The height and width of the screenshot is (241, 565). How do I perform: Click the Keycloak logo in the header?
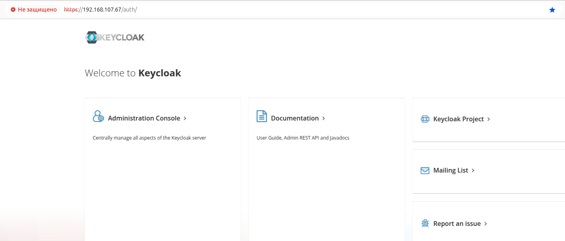click(115, 37)
